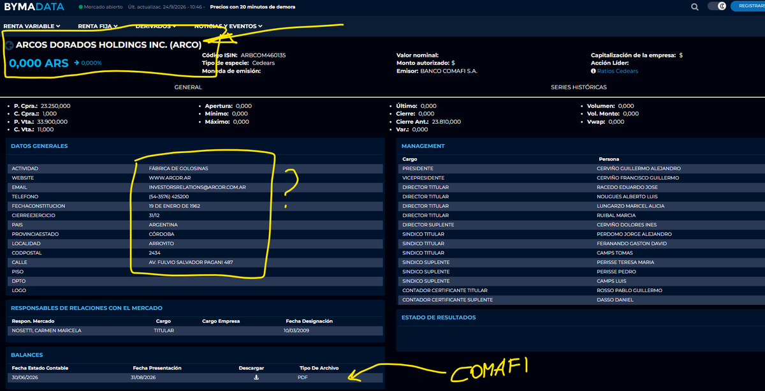Image resolution: width=765 pixels, height=391 pixels.
Task: Select issuer name BANCO COMAFI S.A.
Action: (x=449, y=71)
